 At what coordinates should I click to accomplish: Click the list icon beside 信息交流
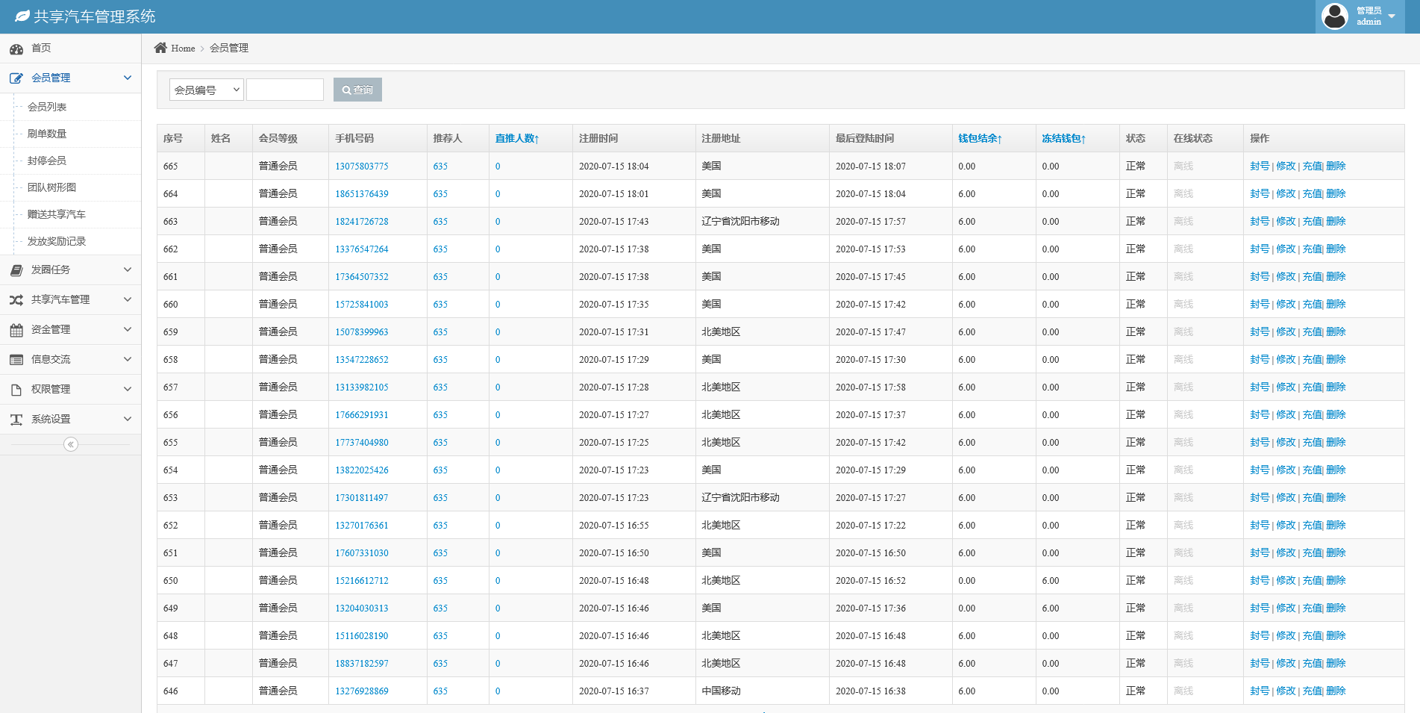[x=16, y=360]
